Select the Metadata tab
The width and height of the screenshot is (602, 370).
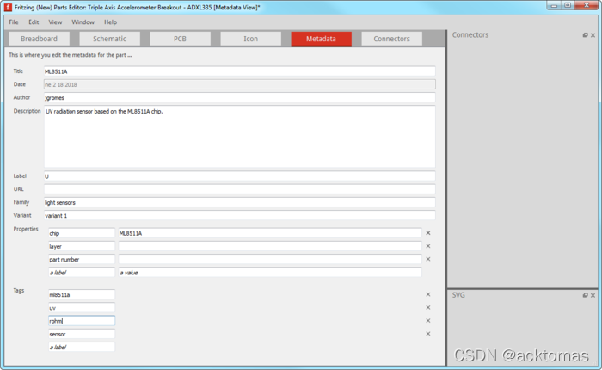(322, 39)
